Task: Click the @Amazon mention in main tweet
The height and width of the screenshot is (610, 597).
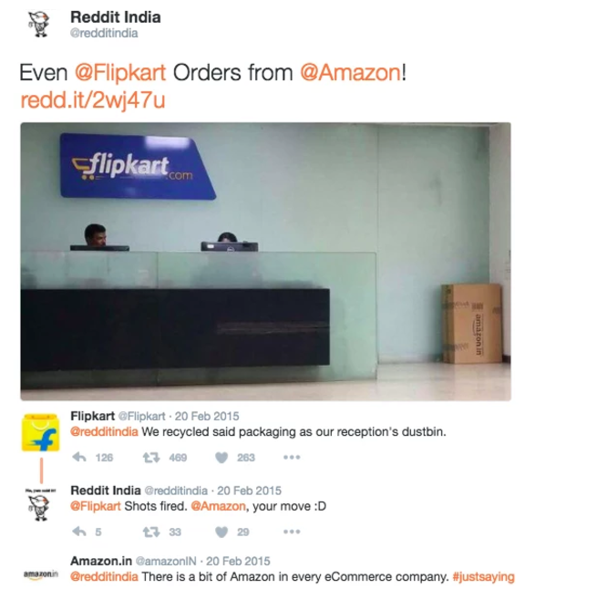Action: [x=350, y=73]
